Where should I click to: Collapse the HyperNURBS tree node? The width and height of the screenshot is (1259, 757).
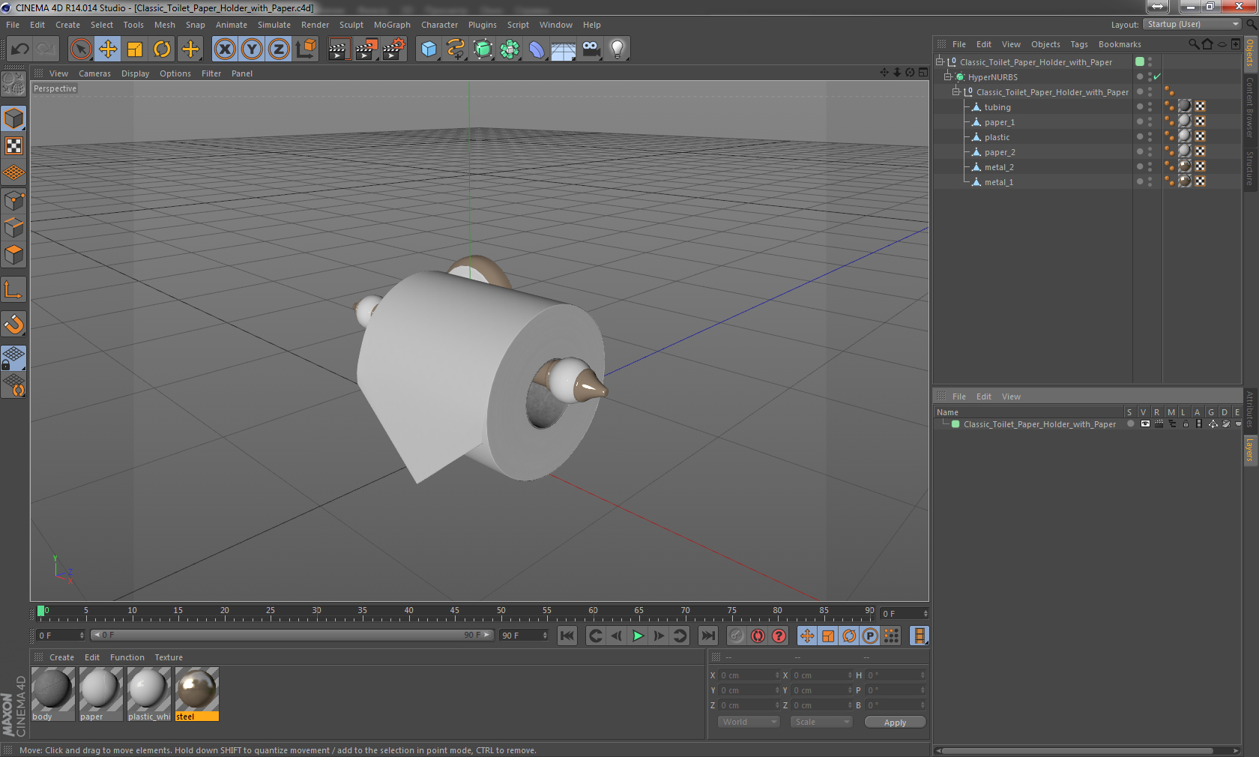click(x=948, y=77)
